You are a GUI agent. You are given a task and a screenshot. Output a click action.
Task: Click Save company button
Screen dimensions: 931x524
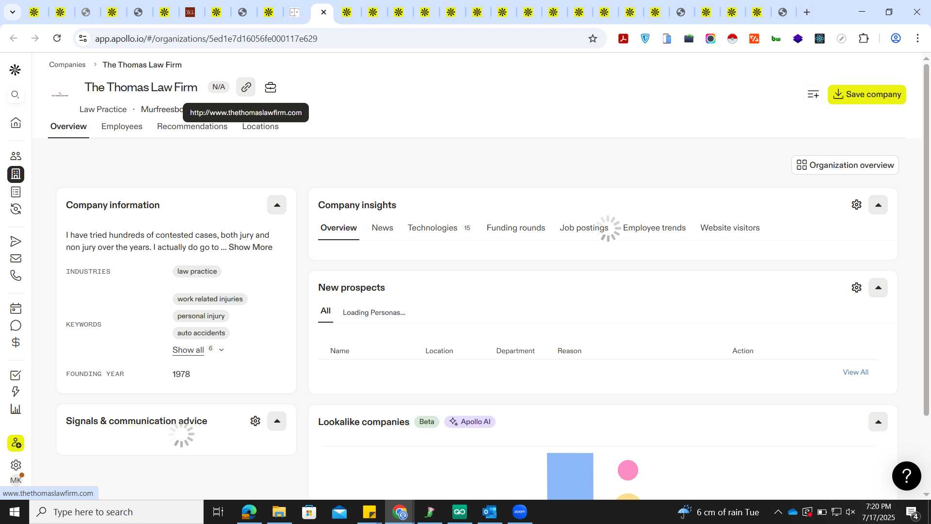click(867, 94)
